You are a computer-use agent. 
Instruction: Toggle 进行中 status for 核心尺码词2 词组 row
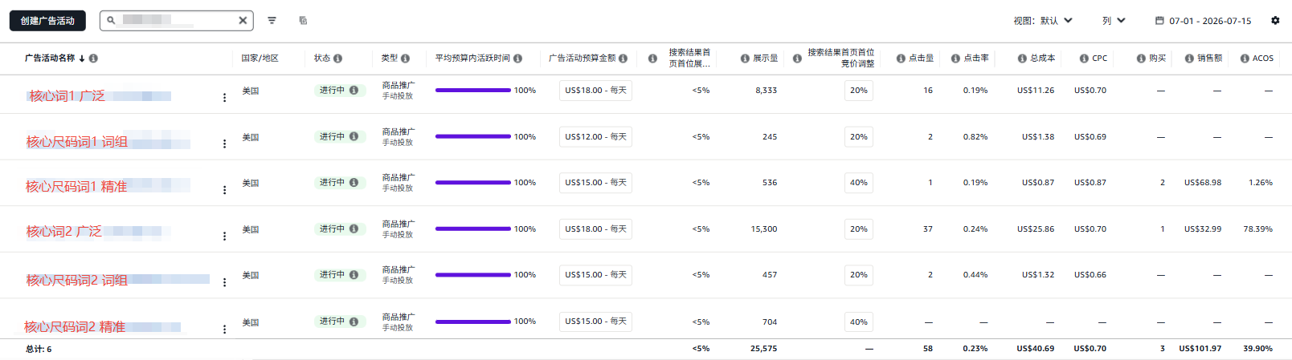point(337,275)
